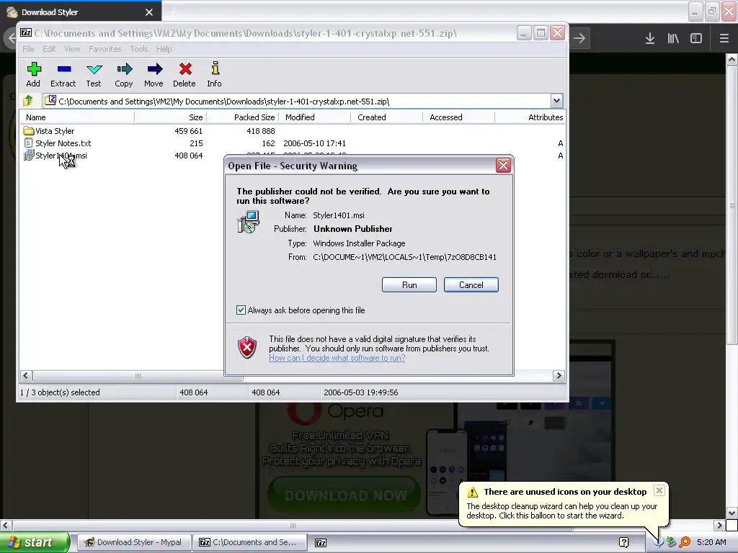Click 7-Zip horizontal scrollbar left arrow

click(26, 375)
